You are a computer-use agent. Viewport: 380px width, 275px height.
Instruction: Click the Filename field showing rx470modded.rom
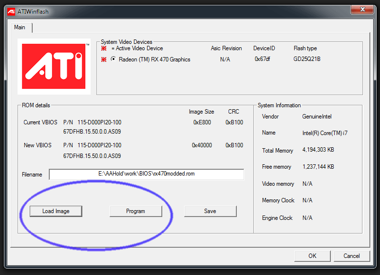click(x=146, y=174)
